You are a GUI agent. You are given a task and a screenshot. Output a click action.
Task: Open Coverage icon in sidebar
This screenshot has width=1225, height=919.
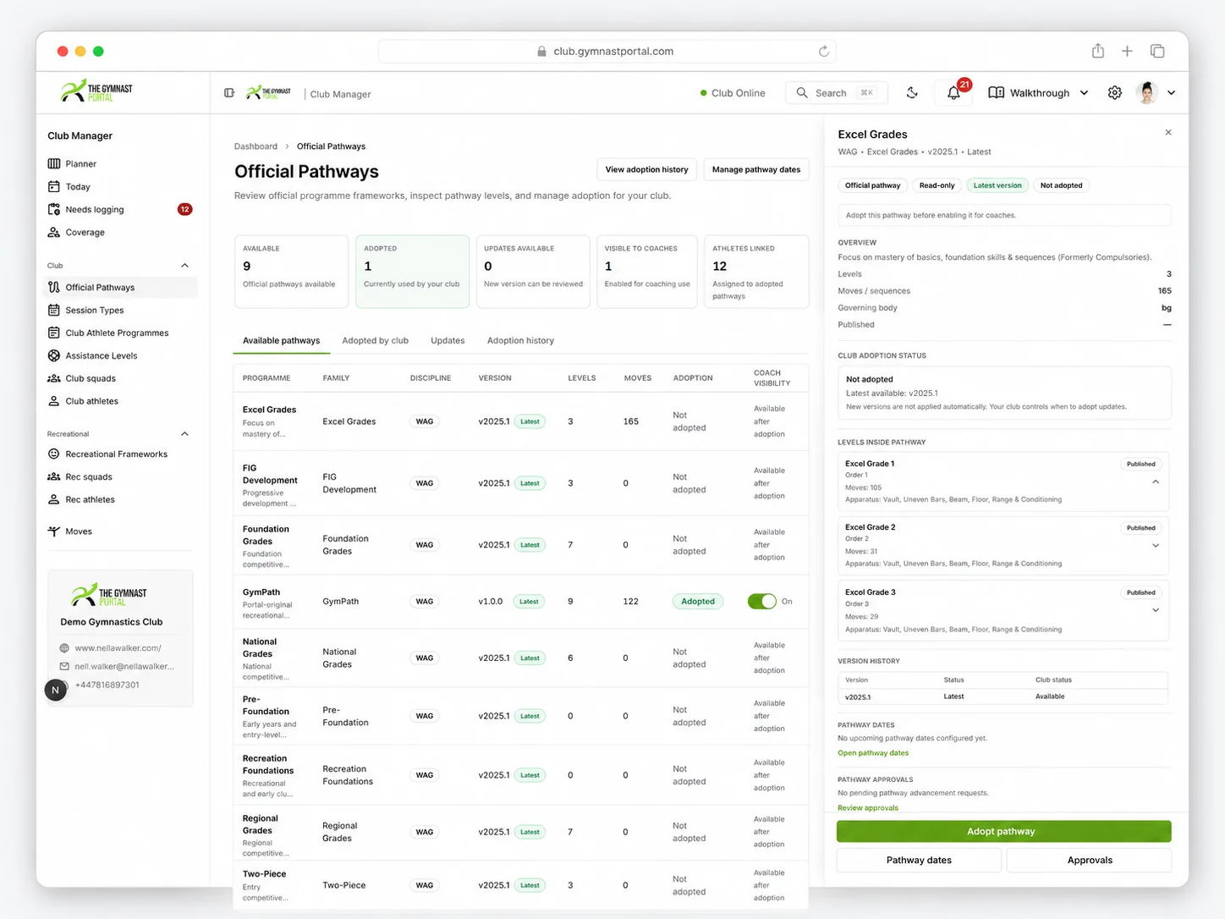click(54, 232)
